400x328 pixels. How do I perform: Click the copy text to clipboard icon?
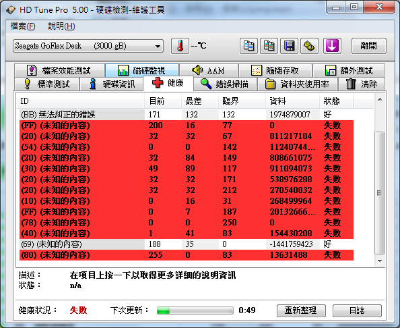pyautogui.click(x=248, y=46)
